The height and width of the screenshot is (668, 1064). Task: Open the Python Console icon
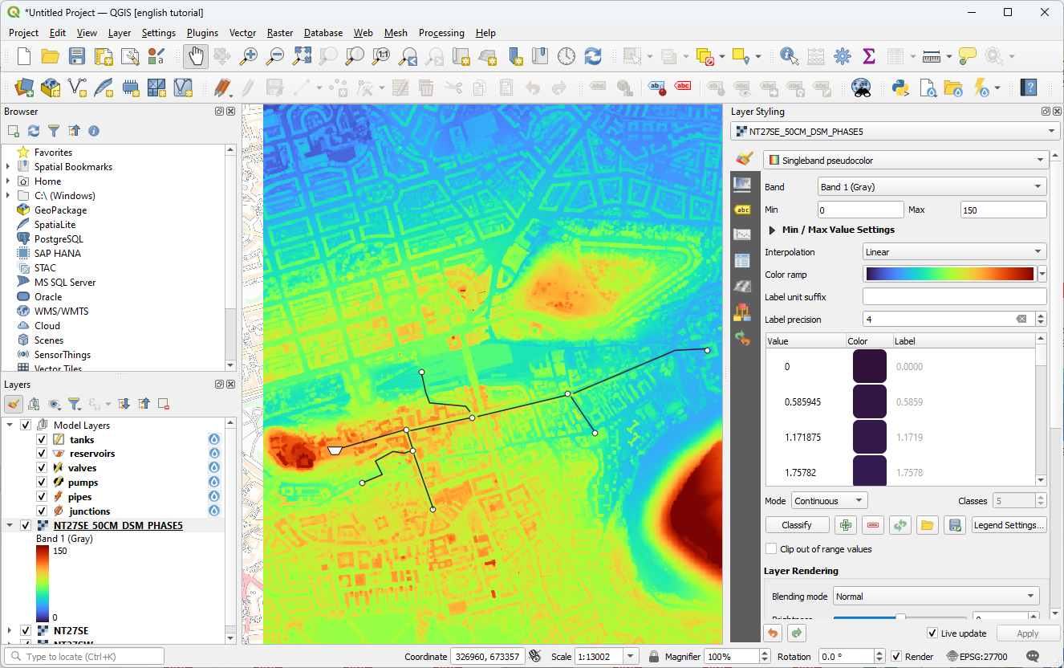click(900, 88)
